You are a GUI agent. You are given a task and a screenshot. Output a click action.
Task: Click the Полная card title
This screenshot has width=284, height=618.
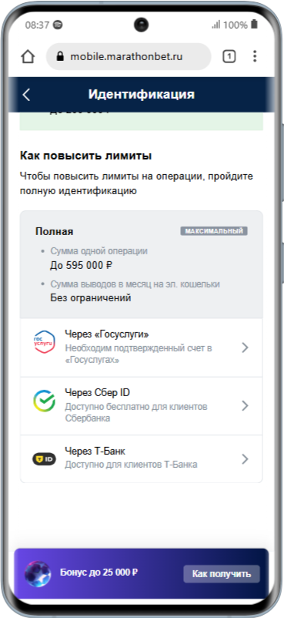(55, 231)
